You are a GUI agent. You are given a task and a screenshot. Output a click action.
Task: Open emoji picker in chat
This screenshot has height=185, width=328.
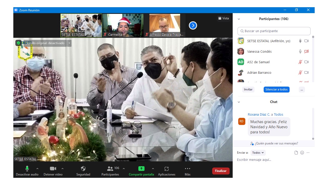point(302,153)
